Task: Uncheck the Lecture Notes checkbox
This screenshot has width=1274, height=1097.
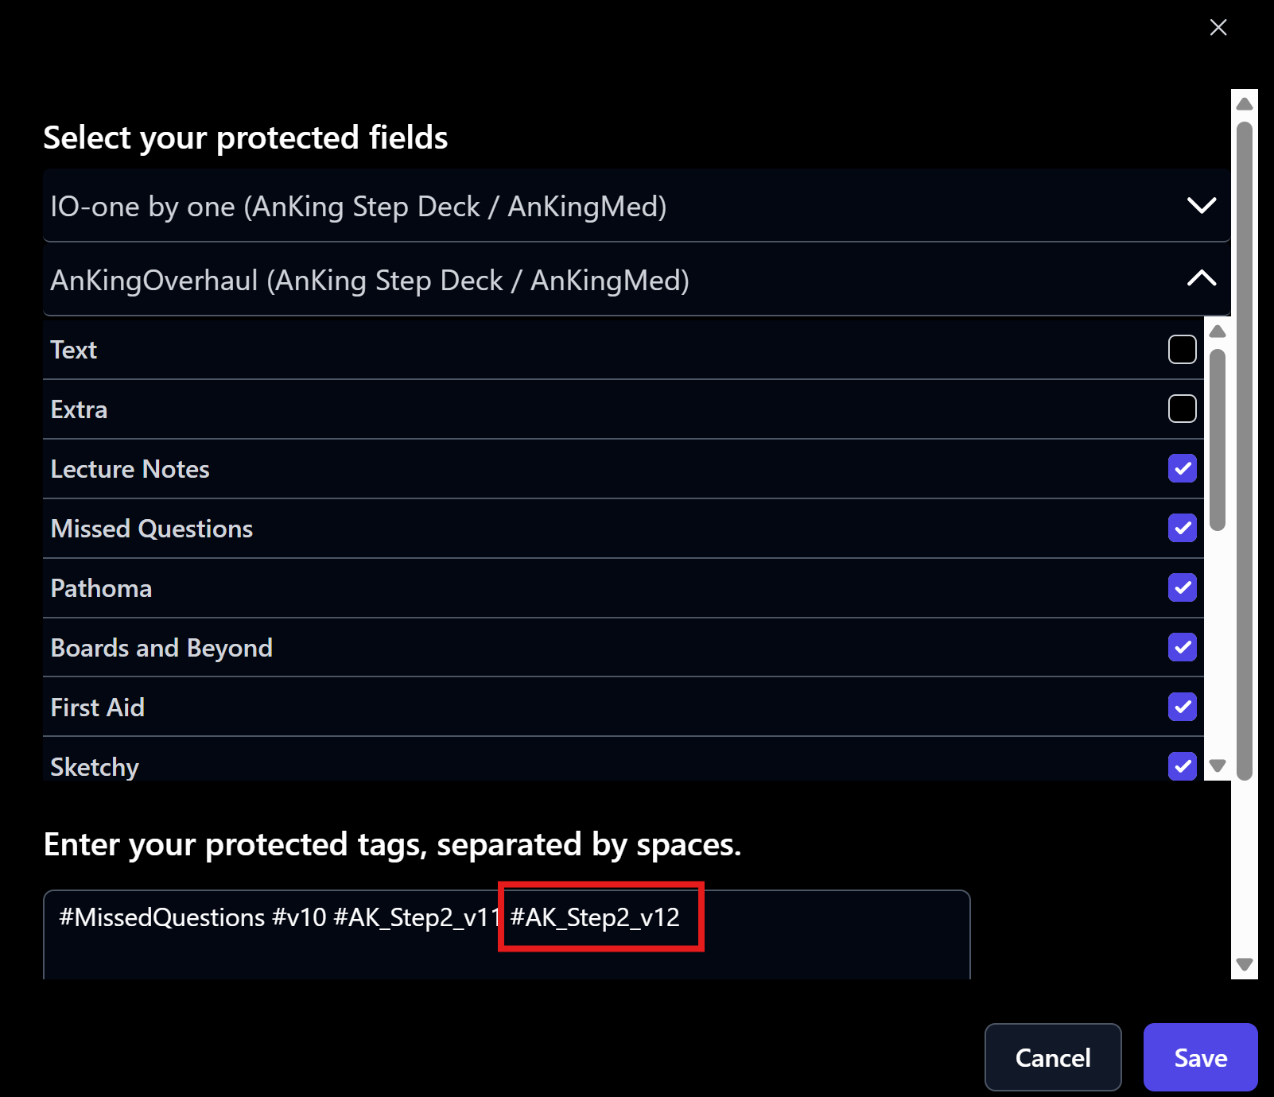Action: pyautogui.click(x=1182, y=469)
